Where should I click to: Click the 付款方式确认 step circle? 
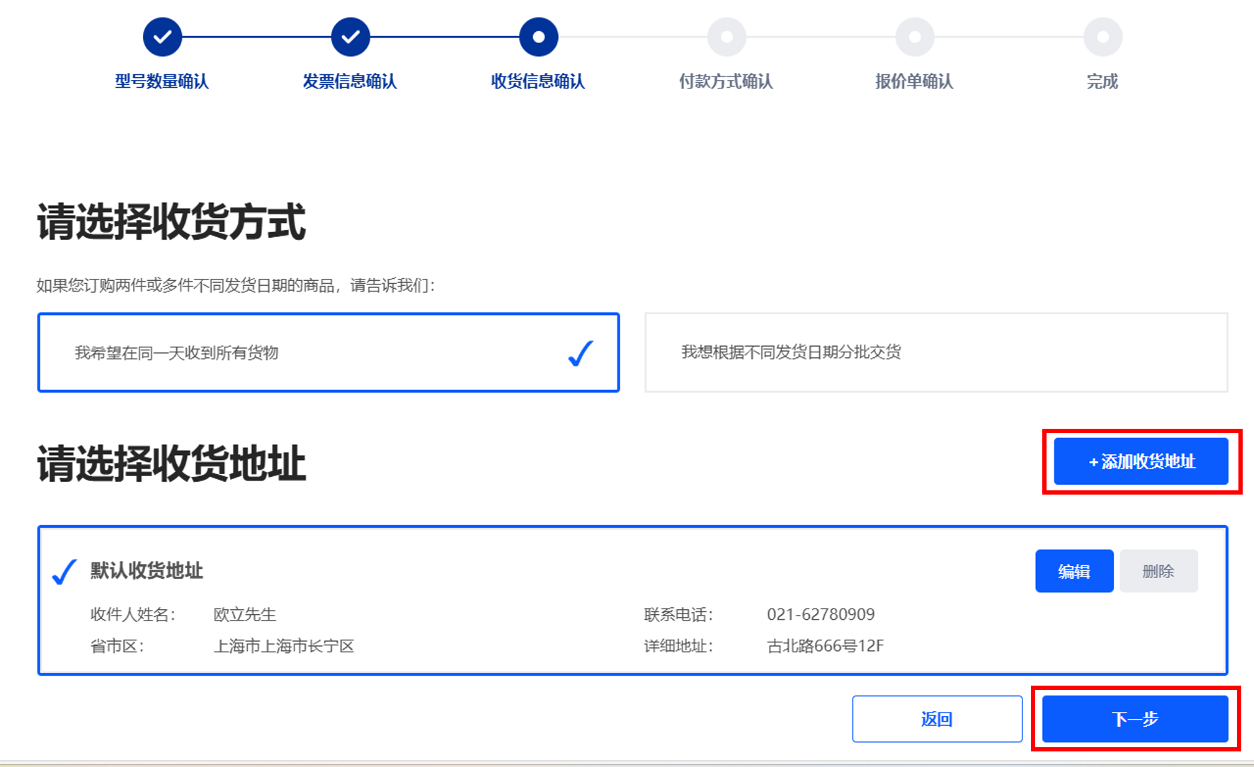726,37
